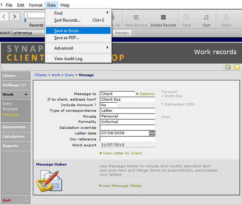Open the Formality field showing Informal
The width and height of the screenshot is (242, 205).
[x=127, y=122]
